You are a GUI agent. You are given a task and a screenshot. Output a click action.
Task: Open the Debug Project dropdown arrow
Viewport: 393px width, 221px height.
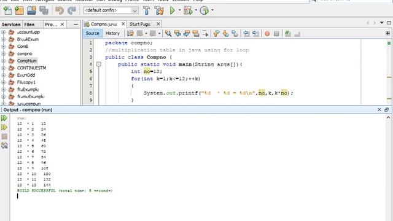(x=196, y=10)
